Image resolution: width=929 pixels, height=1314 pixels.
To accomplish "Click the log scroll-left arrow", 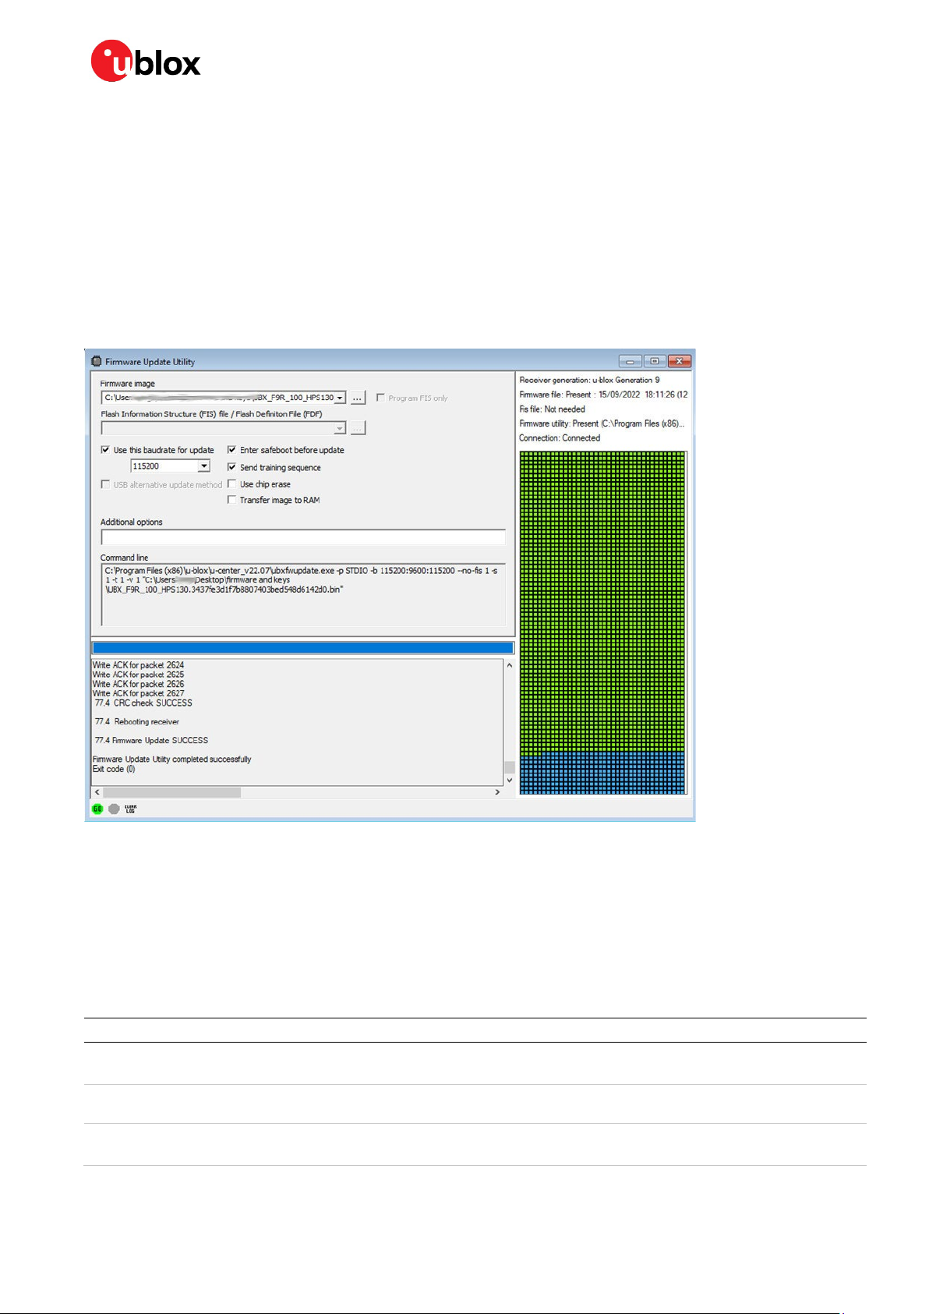I will tap(97, 792).
